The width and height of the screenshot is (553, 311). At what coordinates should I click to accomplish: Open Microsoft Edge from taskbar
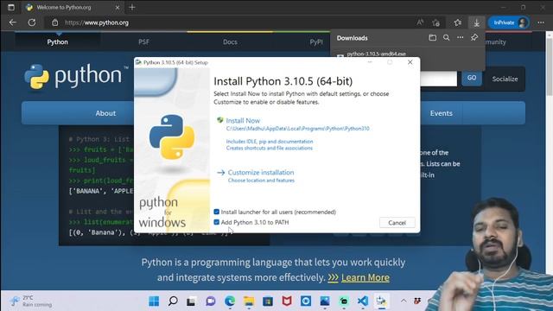pos(230,301)
